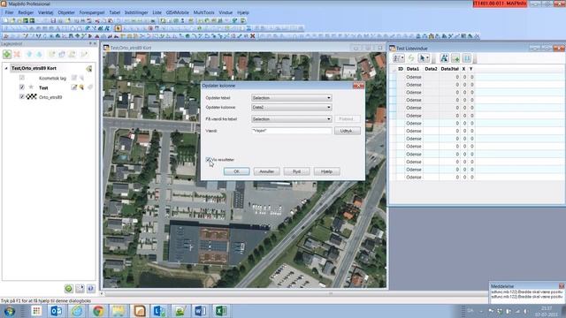Click the map options icon beside Test,Orto_etrs89 Kort
The width and height of the screenshot is (566, 318).
tap(88, 68)
